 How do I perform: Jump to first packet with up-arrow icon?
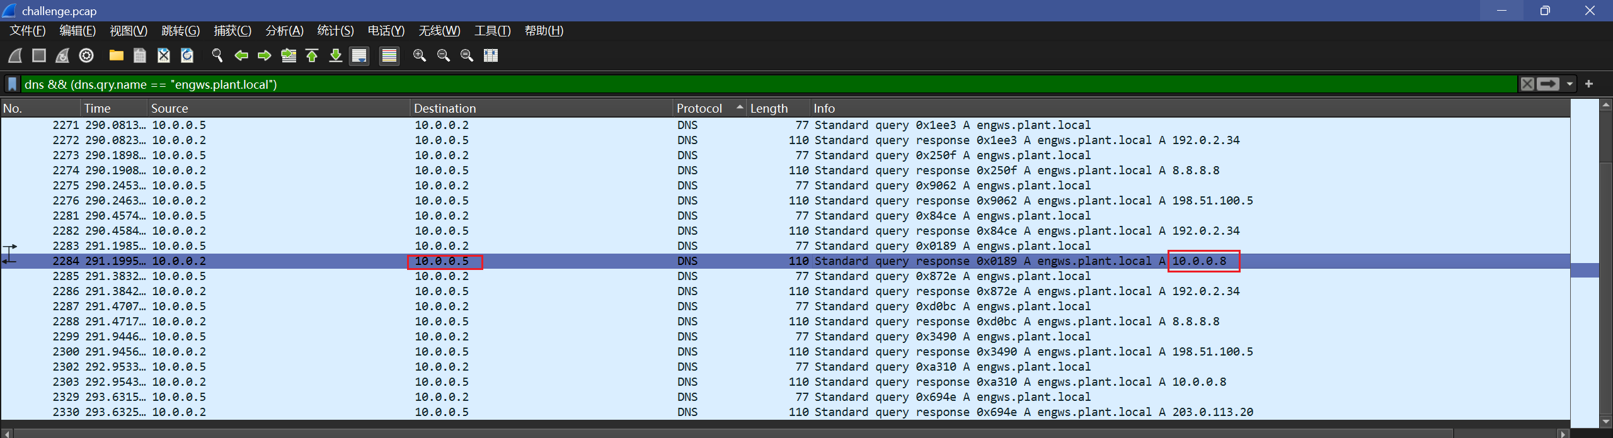coord(312,56)
